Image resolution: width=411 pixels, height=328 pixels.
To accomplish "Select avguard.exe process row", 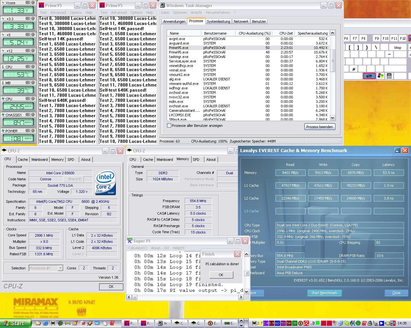I will point(249,43).
